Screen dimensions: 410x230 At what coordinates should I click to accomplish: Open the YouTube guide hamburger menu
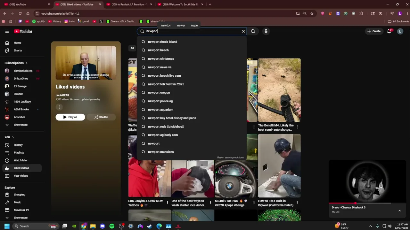tap(7, 31)
